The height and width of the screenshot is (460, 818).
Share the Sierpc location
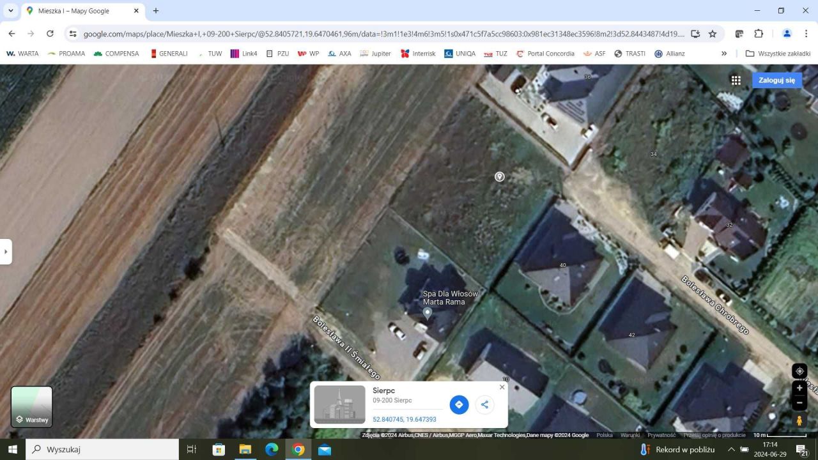click(x=484, y=404)
